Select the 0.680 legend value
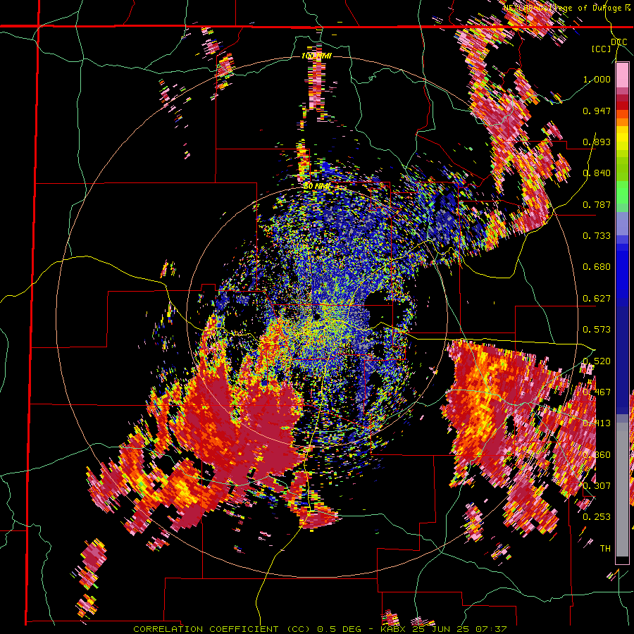The image size is (634, 634). (x=597, y=267)
